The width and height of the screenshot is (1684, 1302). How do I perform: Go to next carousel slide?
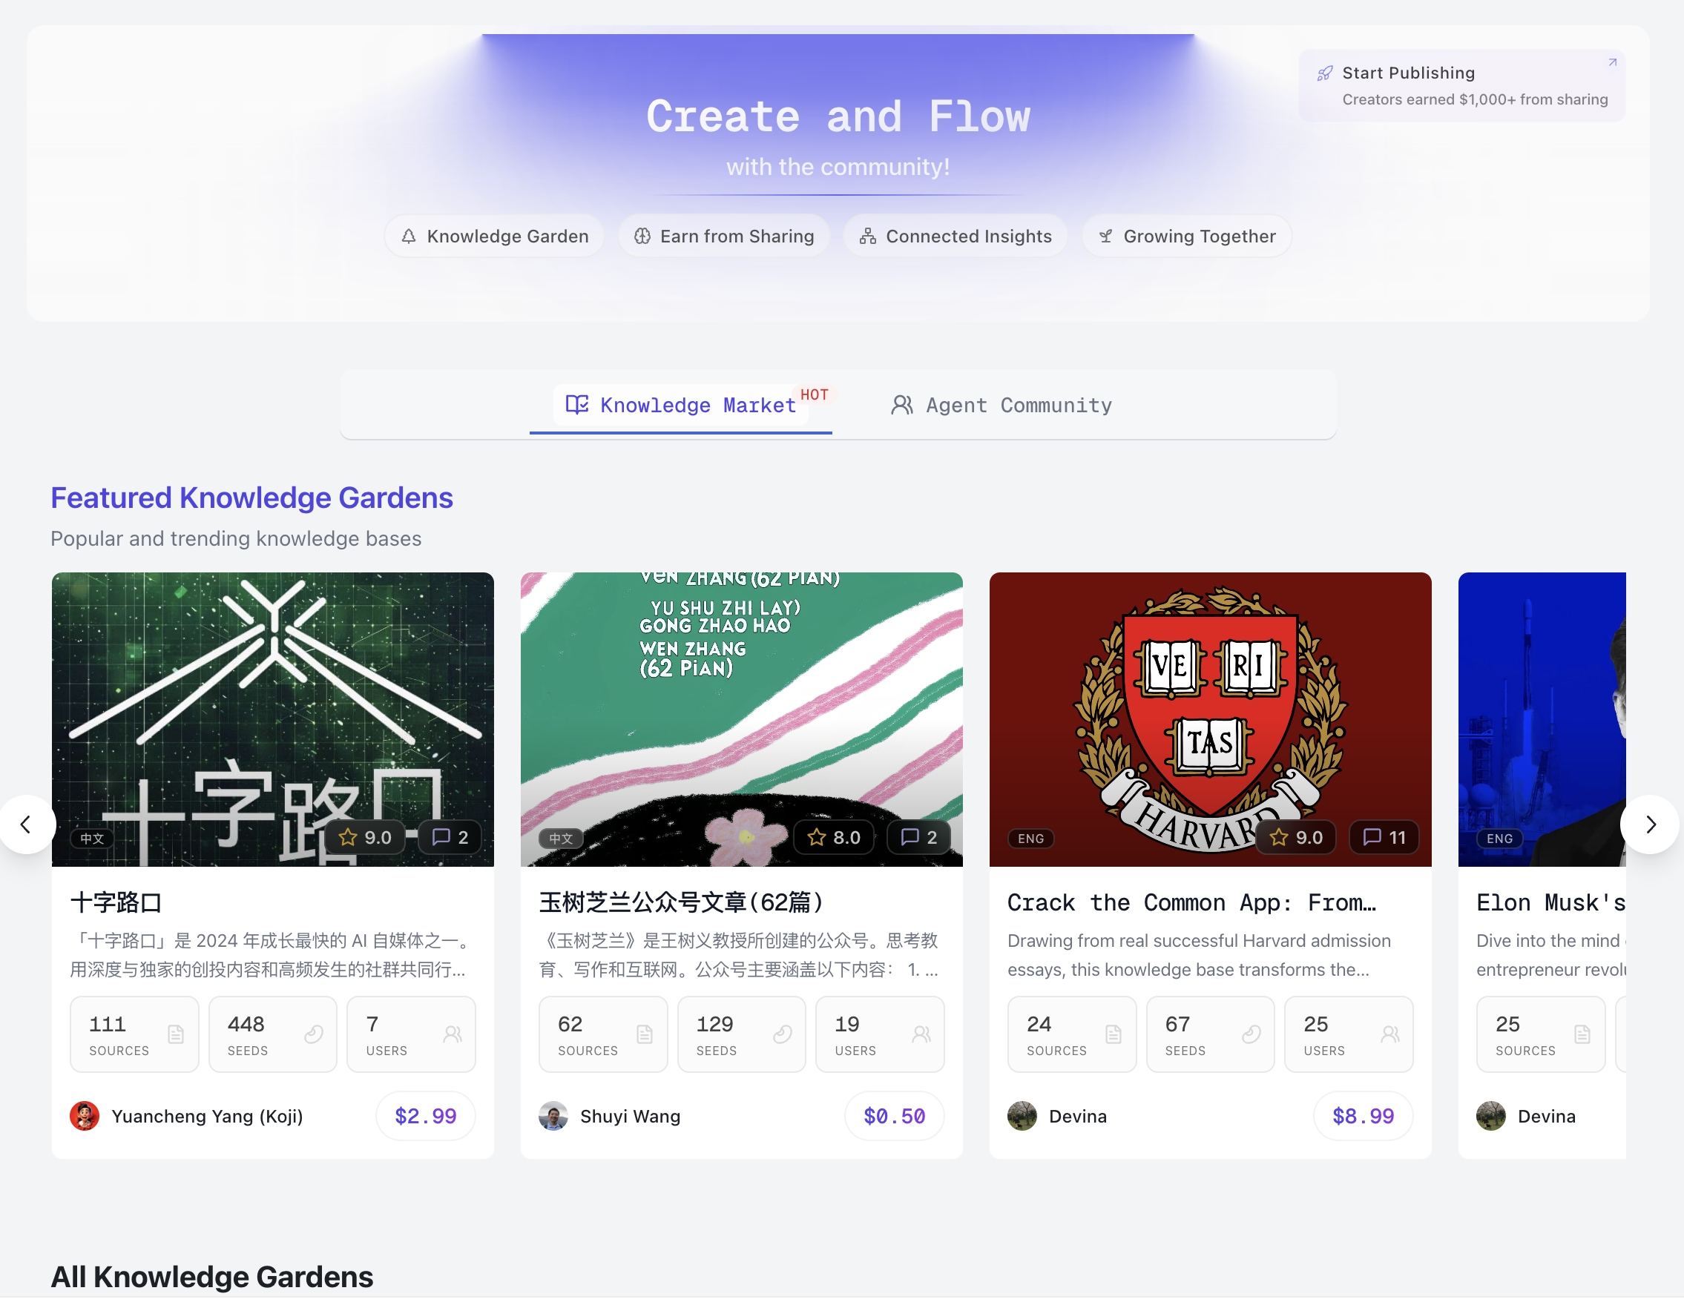1650,825
